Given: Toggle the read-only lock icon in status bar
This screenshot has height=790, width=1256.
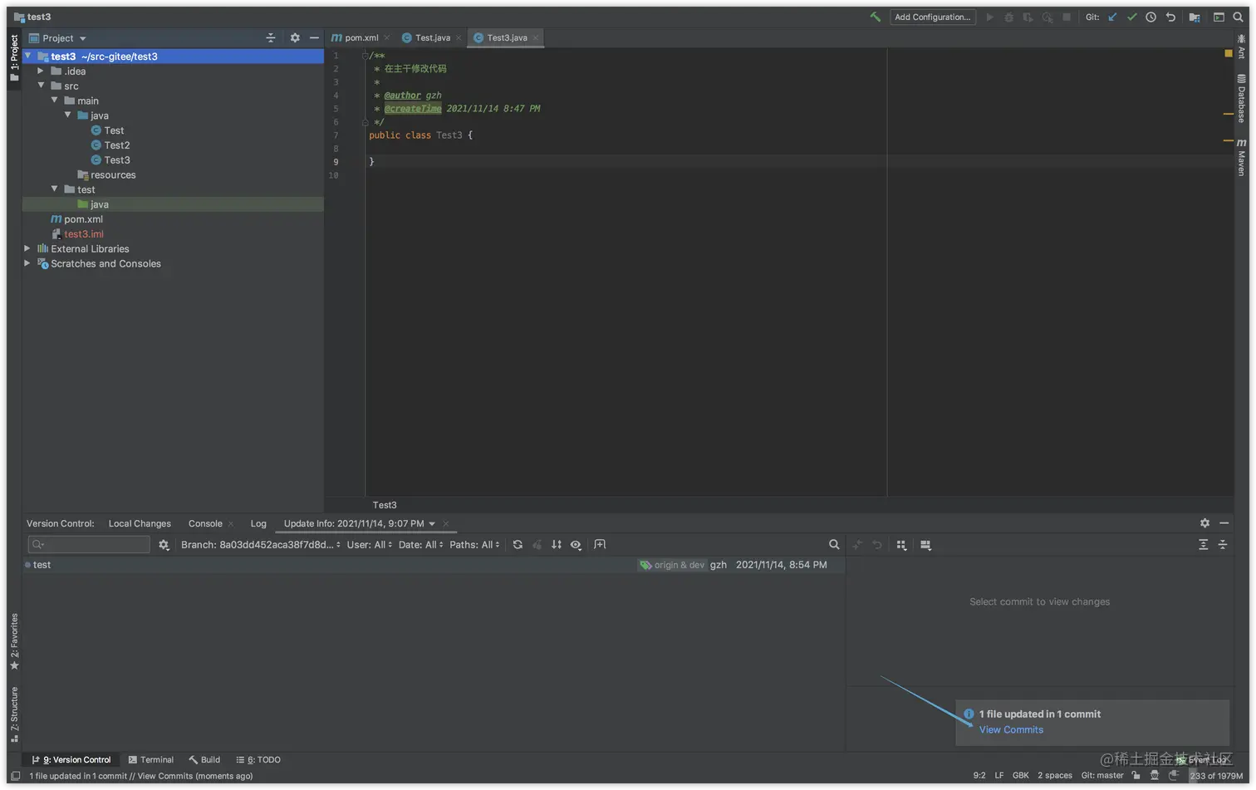Looking at the screenshot, I should (x=1136, y=776).
